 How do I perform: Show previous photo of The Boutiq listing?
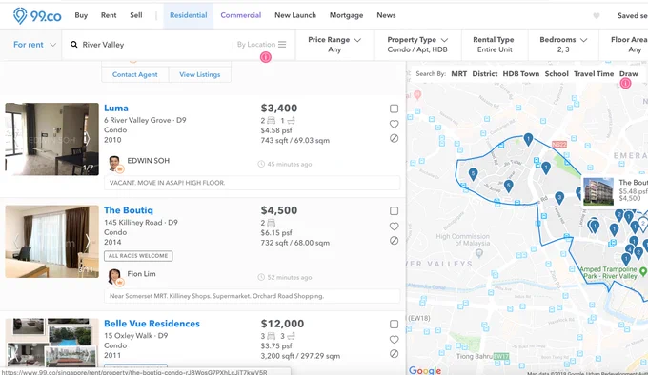[x=16, y=241]
